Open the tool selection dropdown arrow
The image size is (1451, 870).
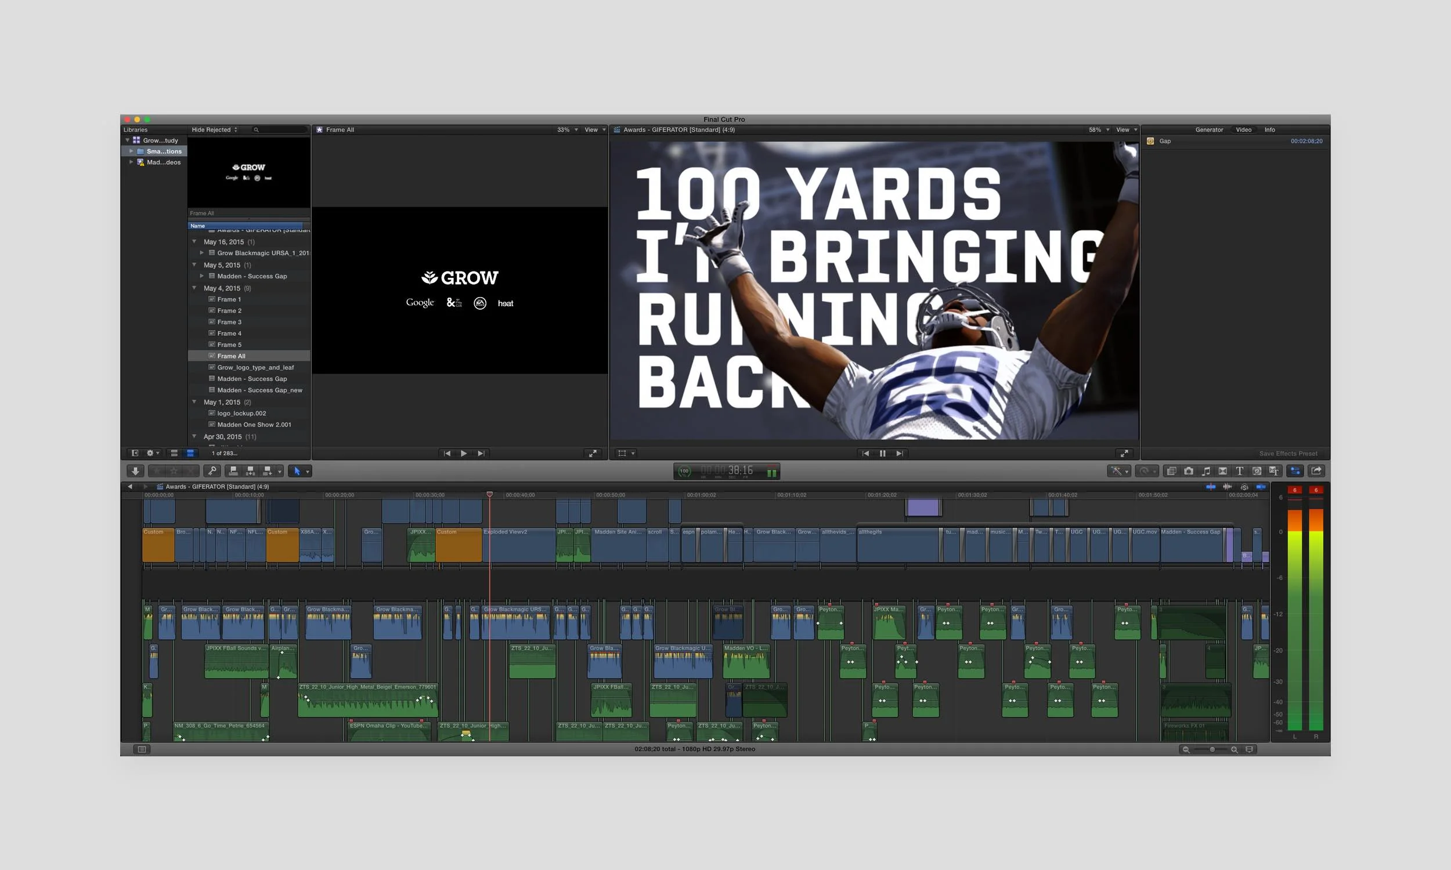click(x=308, y=472)
